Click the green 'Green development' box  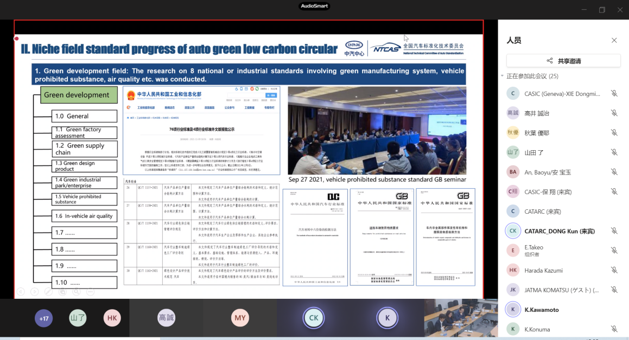[79, 95]
